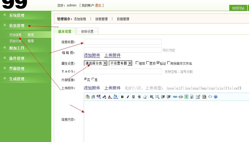Open the 请选择分类 dropdown
The image size is (249, 142).
[x=96, y=63]
